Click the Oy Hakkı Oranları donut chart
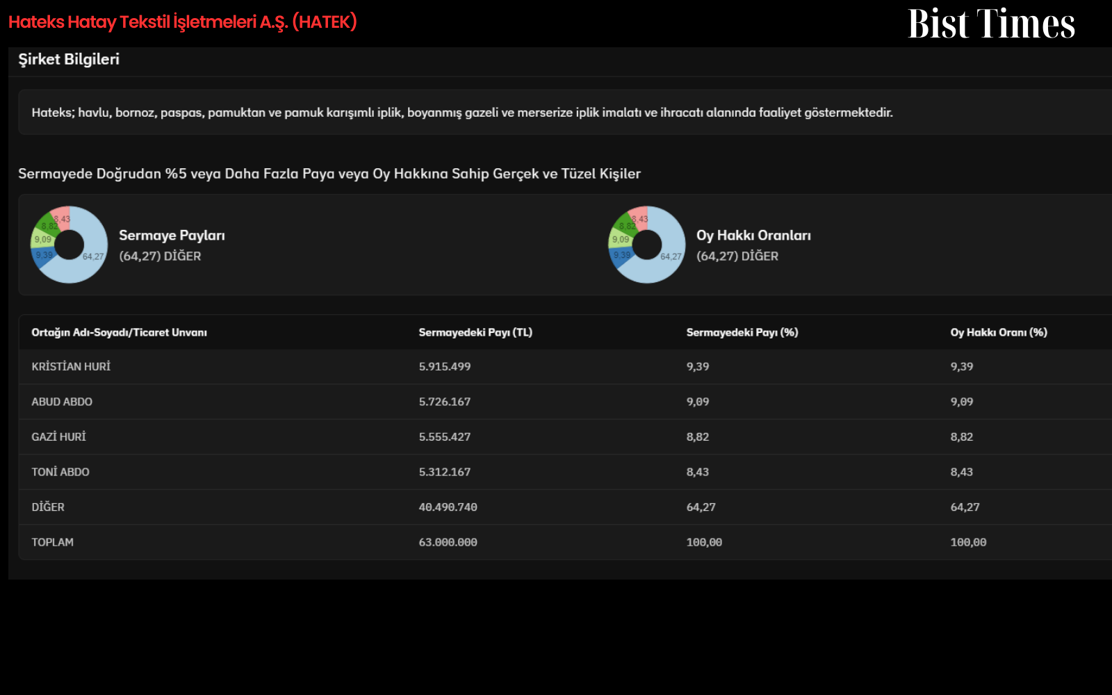Image resolution: width=1112 pixels, height=695 pixels. (x=647, y=245)
